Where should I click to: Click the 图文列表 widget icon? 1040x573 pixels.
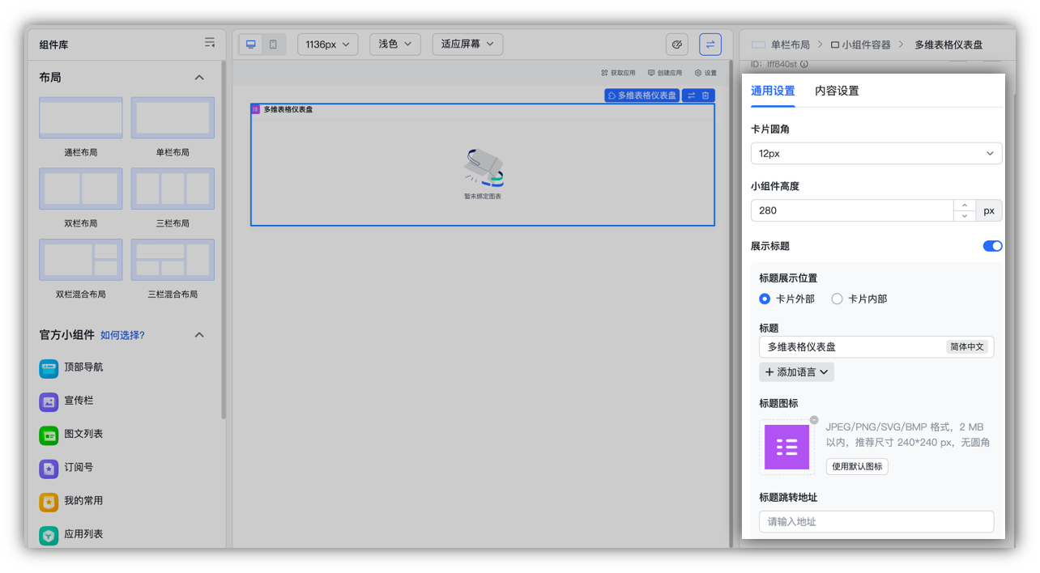[x=49, y=435]
